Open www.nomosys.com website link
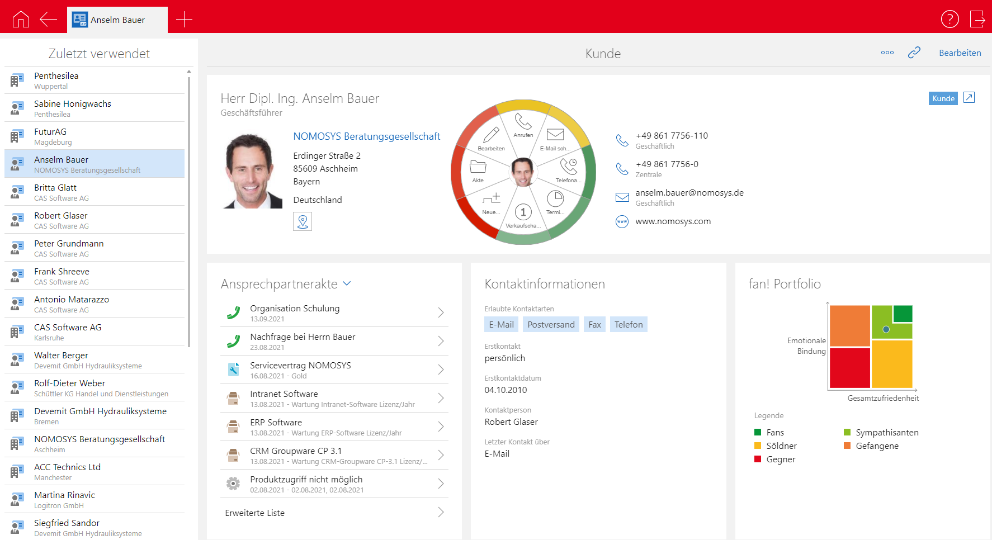 673,221
